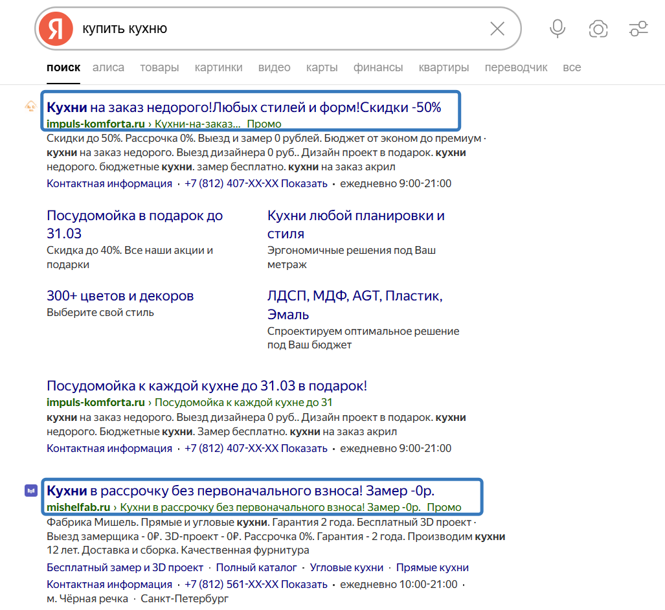Open image search via the camera icon

[x=598, y=29]
